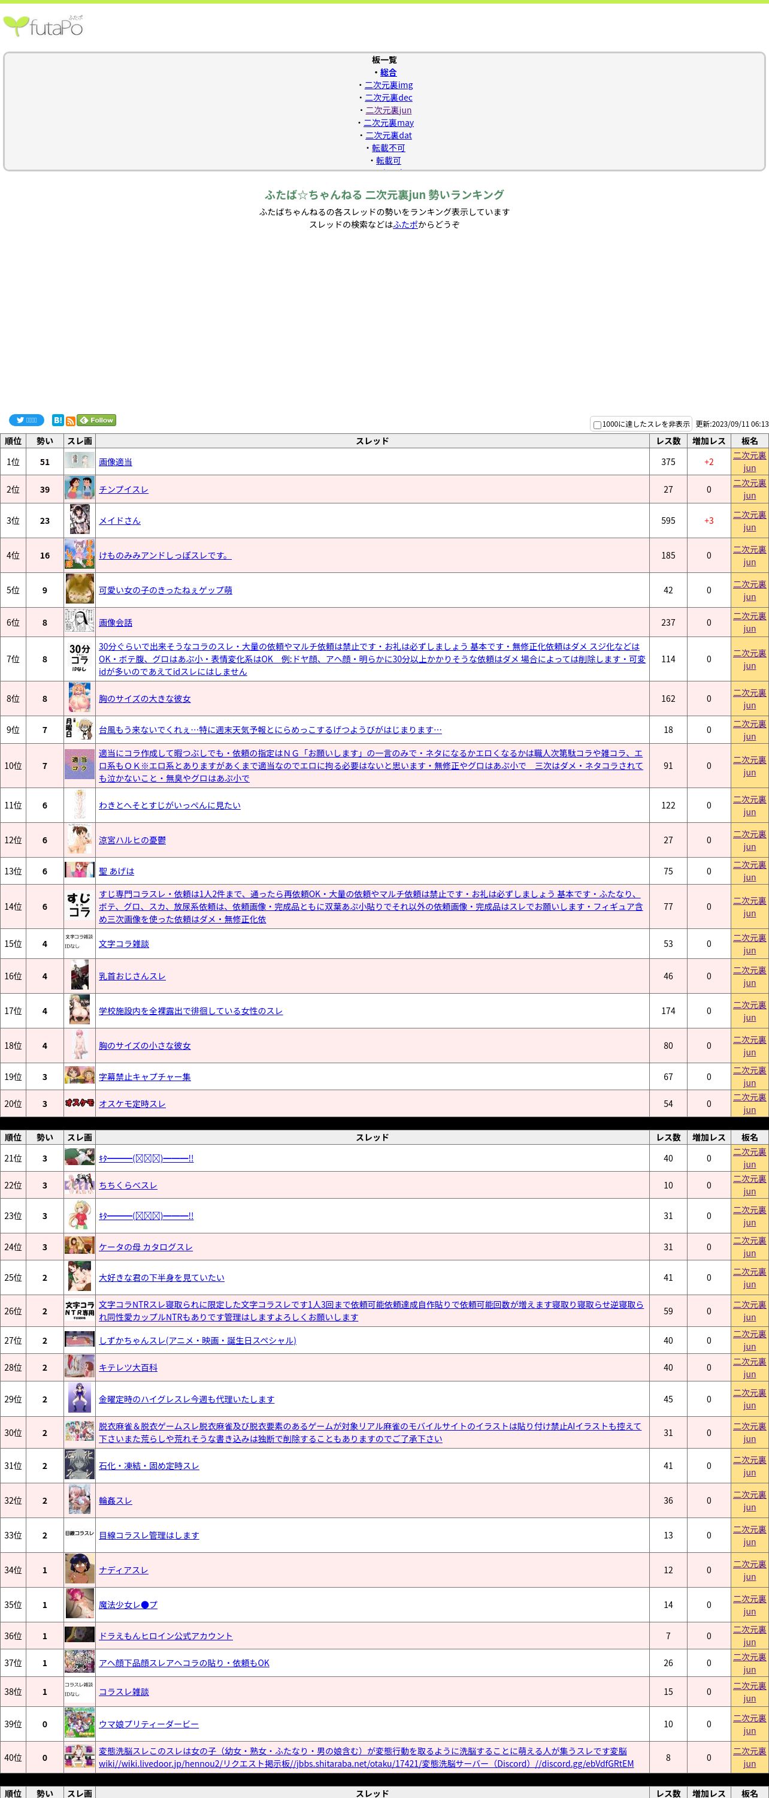
Task: Click the 更新:2023/09/11 06:13 timestamp
Action: (732, 424)
